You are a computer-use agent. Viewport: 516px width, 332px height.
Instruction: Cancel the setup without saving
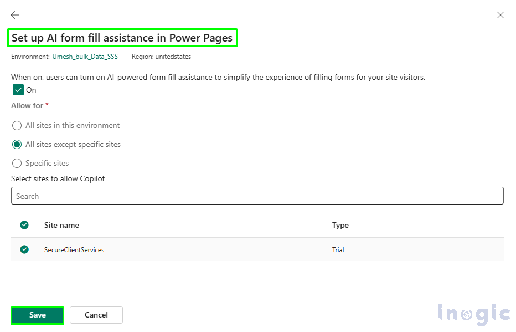[x=96, y=315]
